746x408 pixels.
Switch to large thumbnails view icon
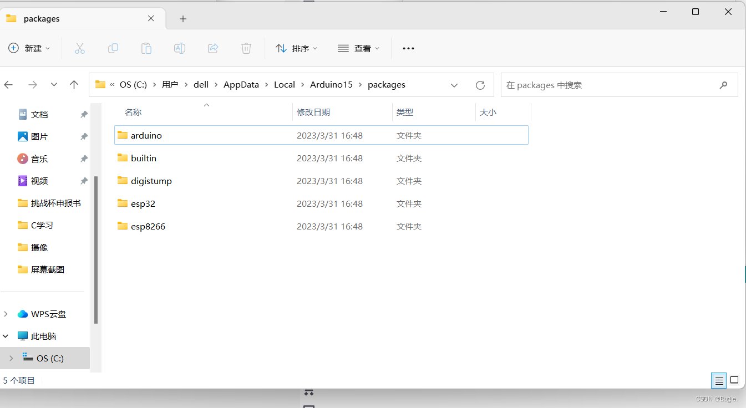[x=734, y=380]
